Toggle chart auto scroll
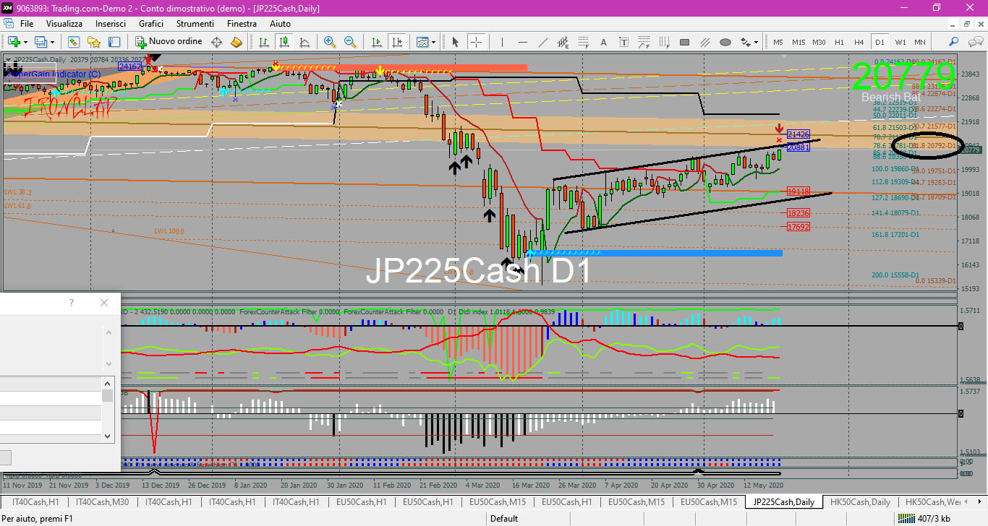 click(x=376, y=42)
